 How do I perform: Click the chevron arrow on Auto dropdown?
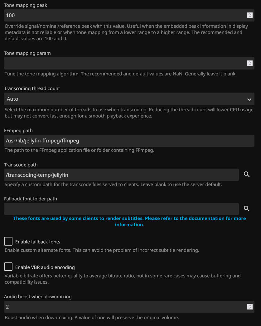point(249,99)
